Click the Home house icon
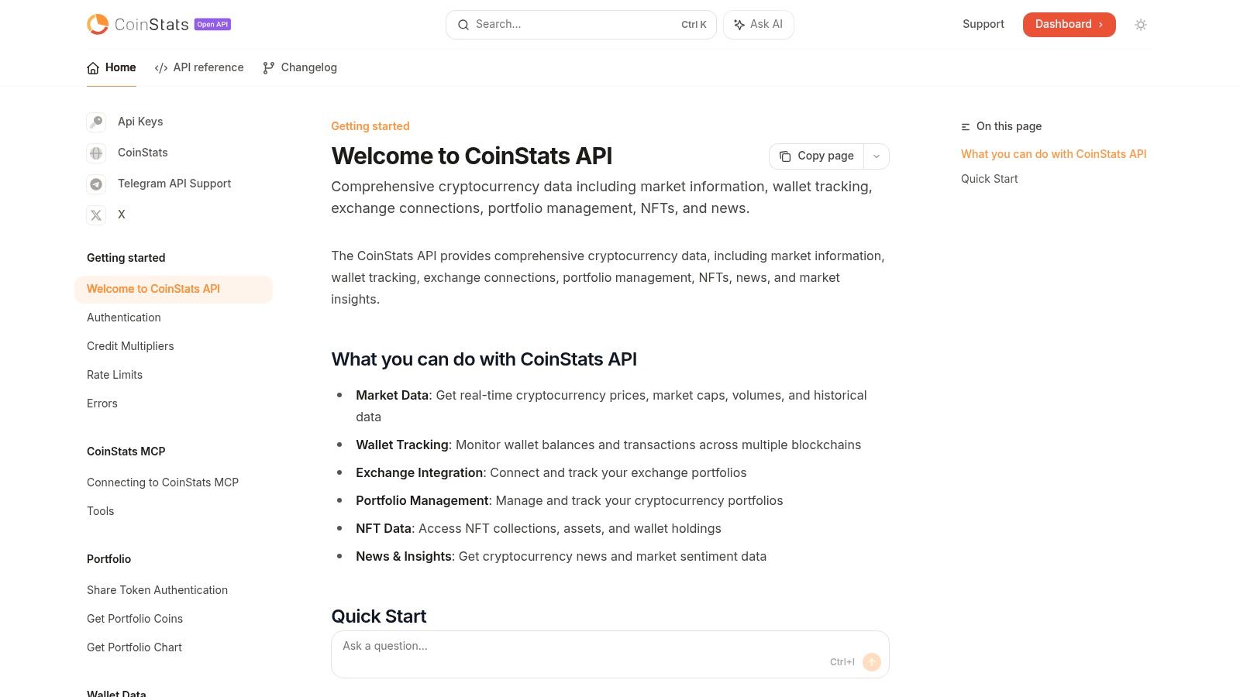This screenshot has width=1240, height=697. coord(93,68)
